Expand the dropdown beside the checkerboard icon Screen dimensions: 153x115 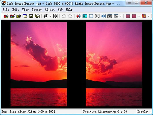coord(139,16)
